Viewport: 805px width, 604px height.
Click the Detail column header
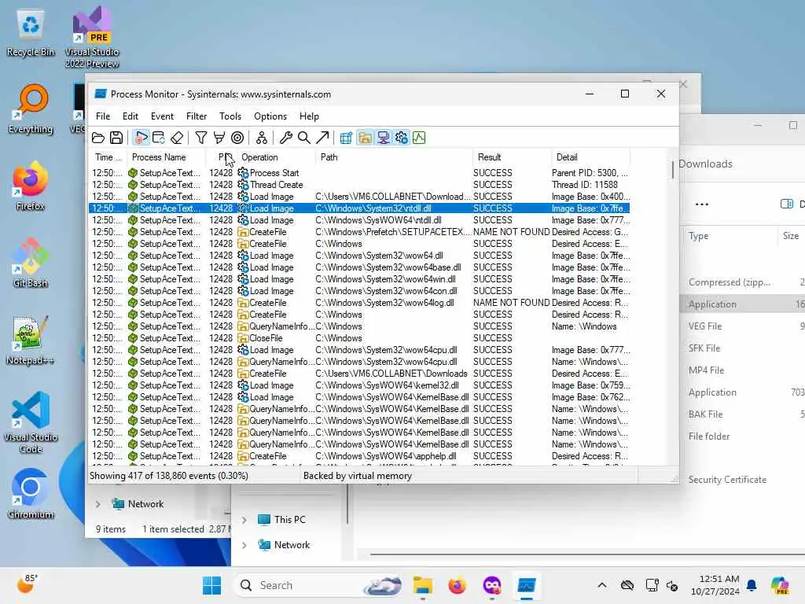590,157
